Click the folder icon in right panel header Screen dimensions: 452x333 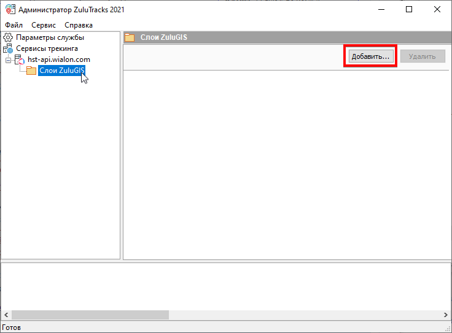[130, 37]
